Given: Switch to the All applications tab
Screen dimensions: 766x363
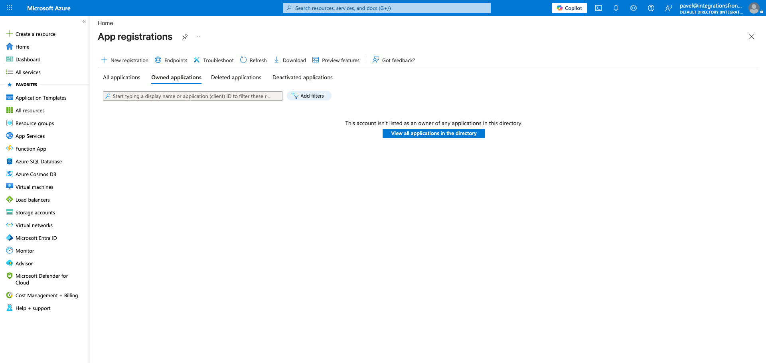Looking at the screenshot, I should point(122,77).
